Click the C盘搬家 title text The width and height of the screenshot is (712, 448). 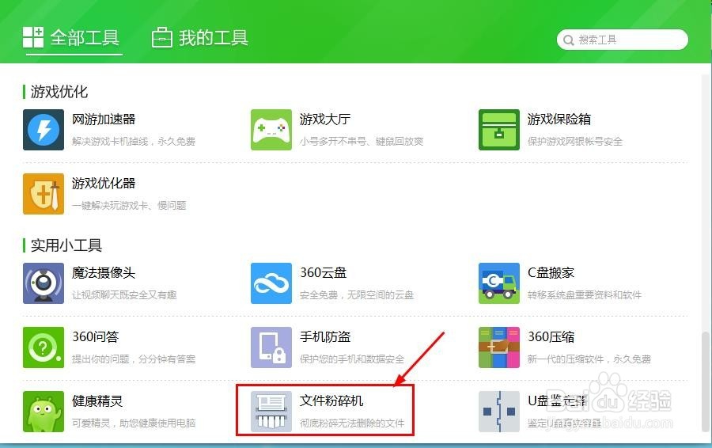(x=551, y=272)
